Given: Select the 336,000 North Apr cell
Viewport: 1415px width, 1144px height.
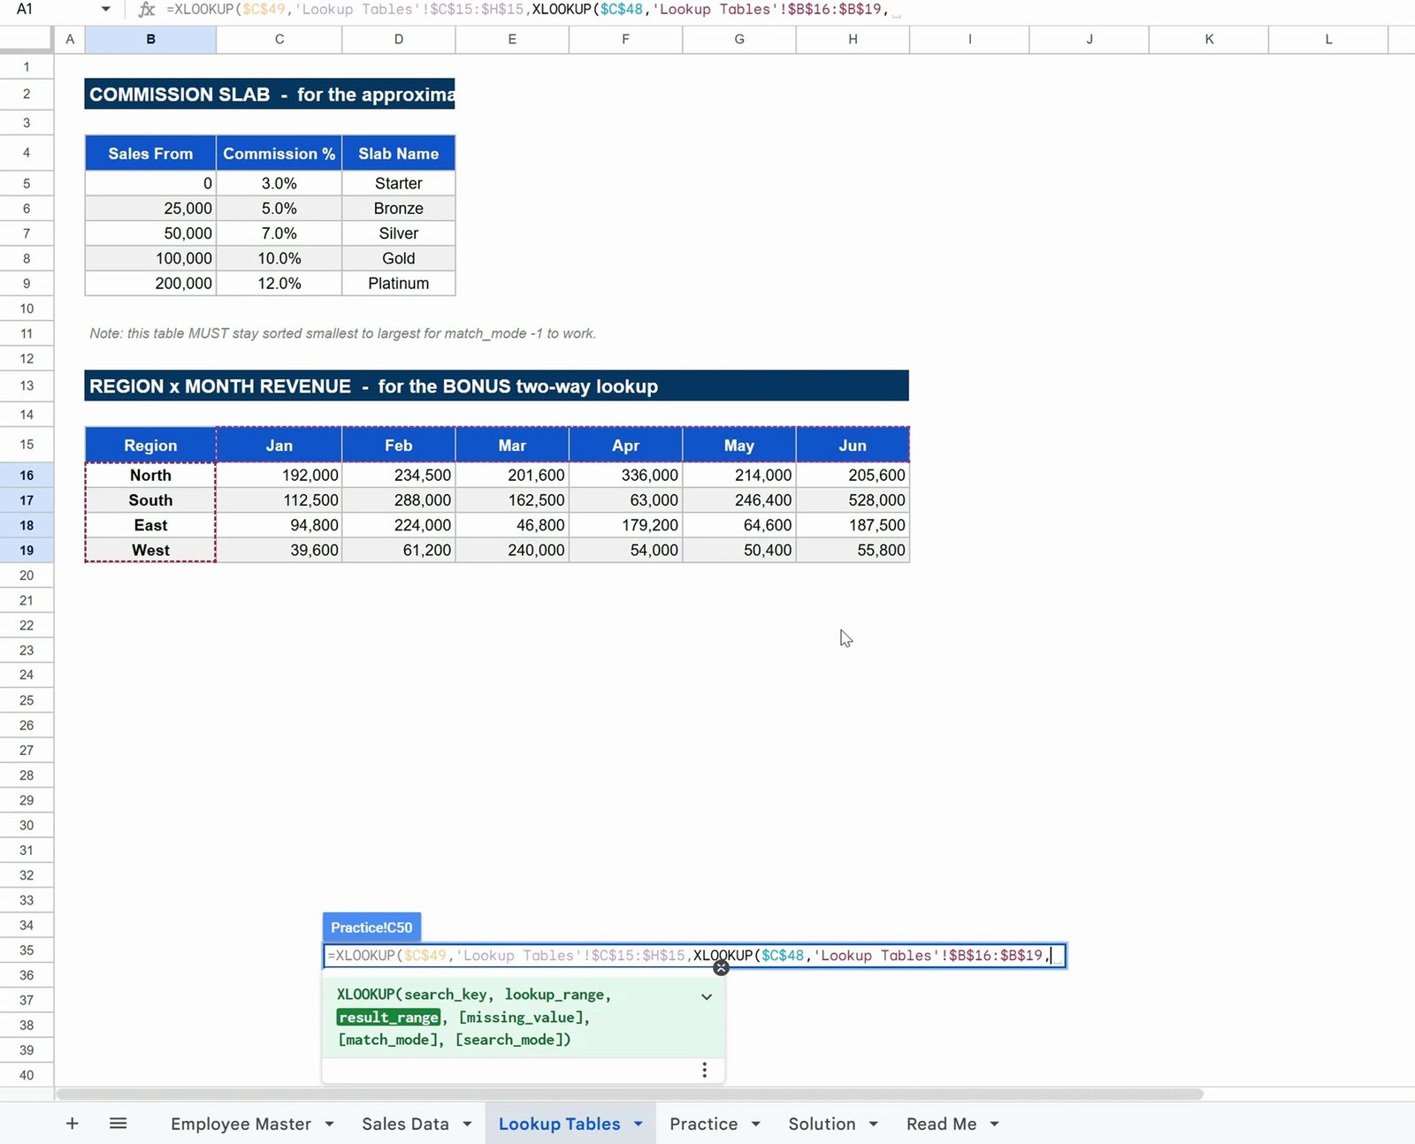Looking at the screenshot, I should point(625,475).
